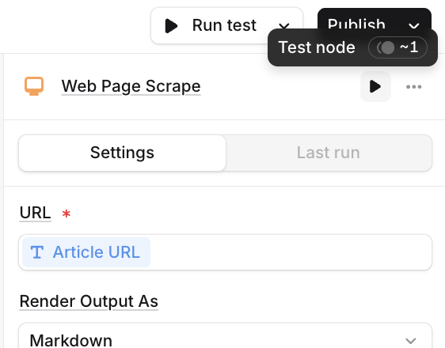Click the play icon in Run test
This screenshot has height=348, width=445.
(x=171, y=26)
